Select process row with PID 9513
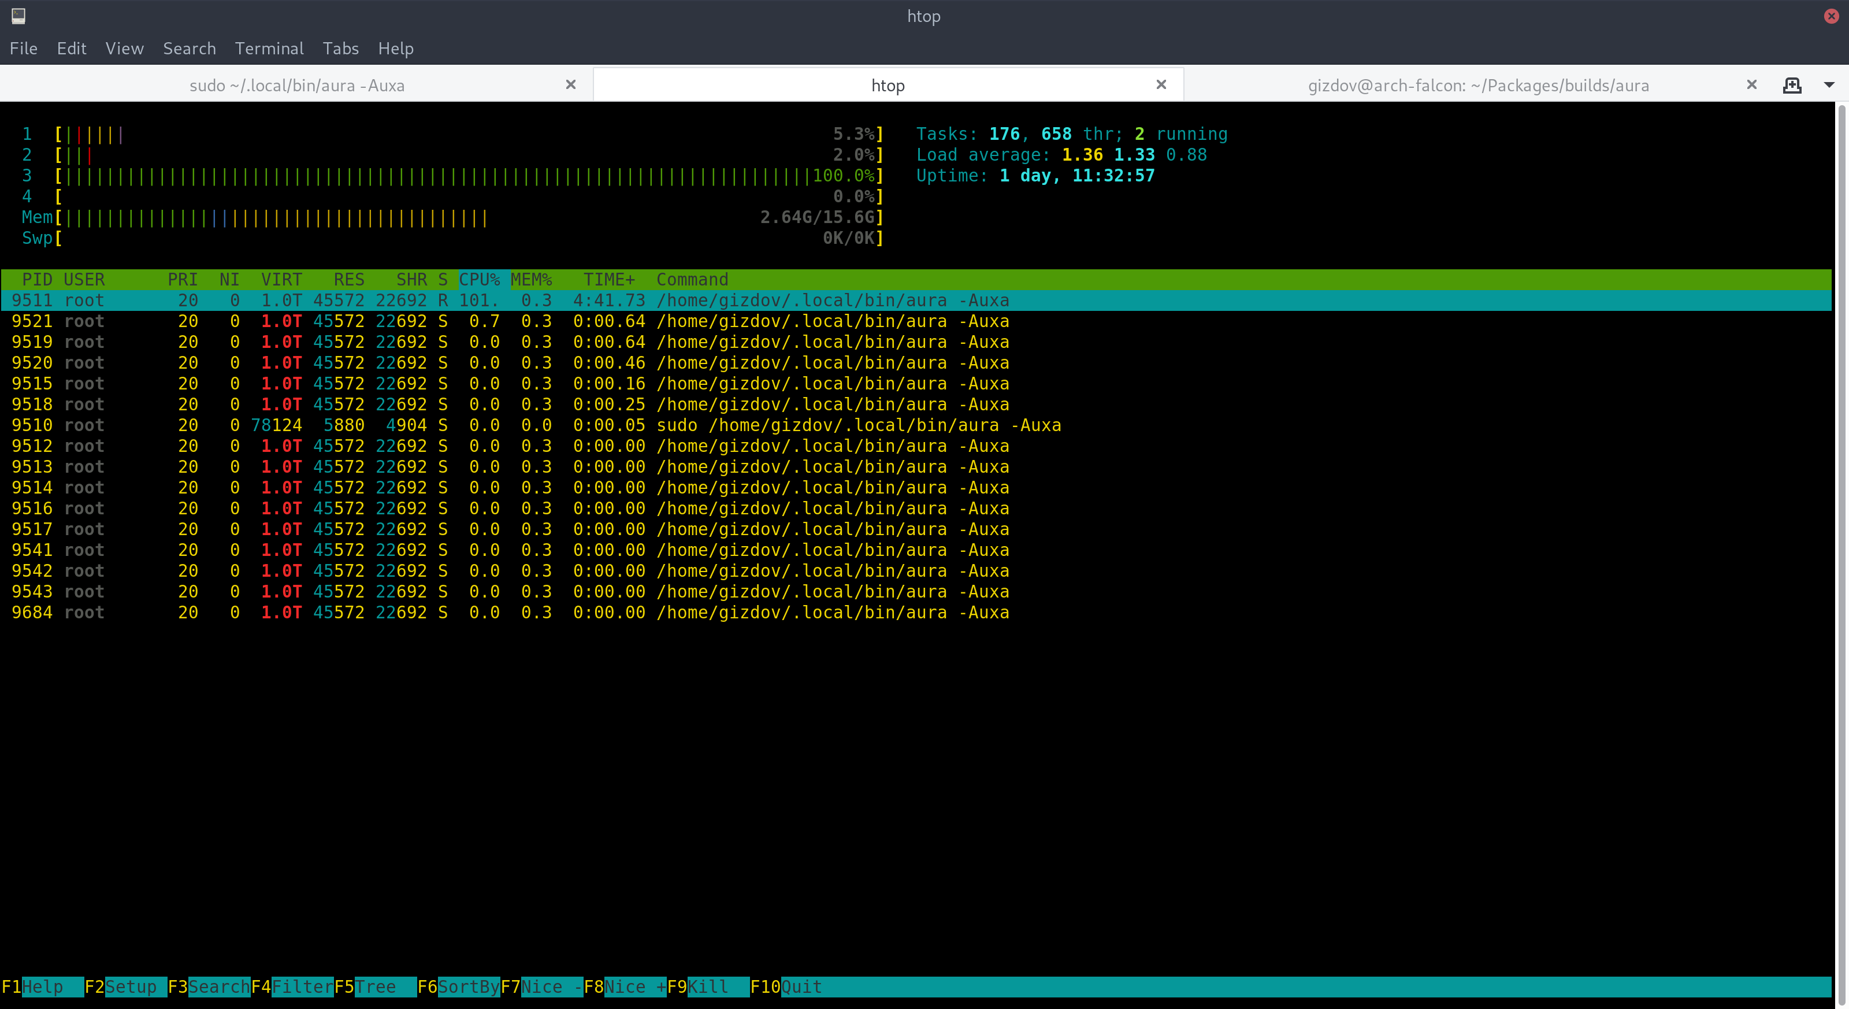The width and height of the screenshot is (1849, 1009). tap(916, 466)
